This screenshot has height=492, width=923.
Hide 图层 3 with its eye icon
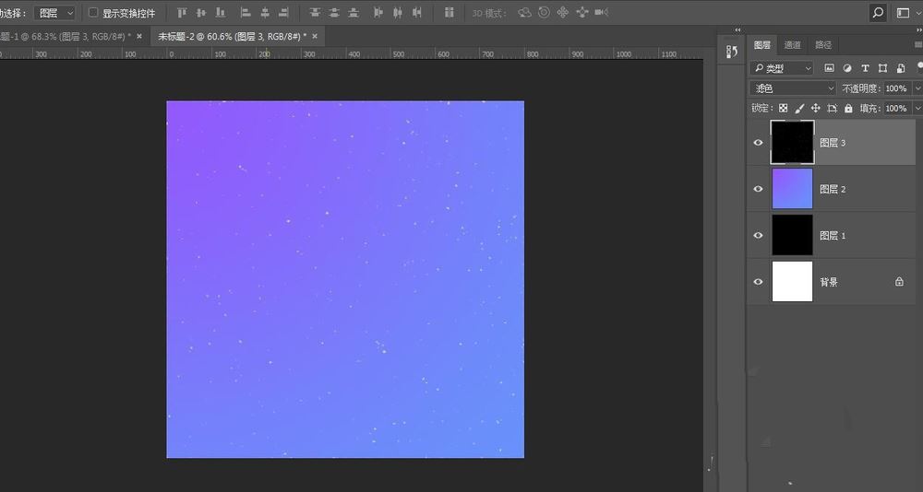pos(758,143)
